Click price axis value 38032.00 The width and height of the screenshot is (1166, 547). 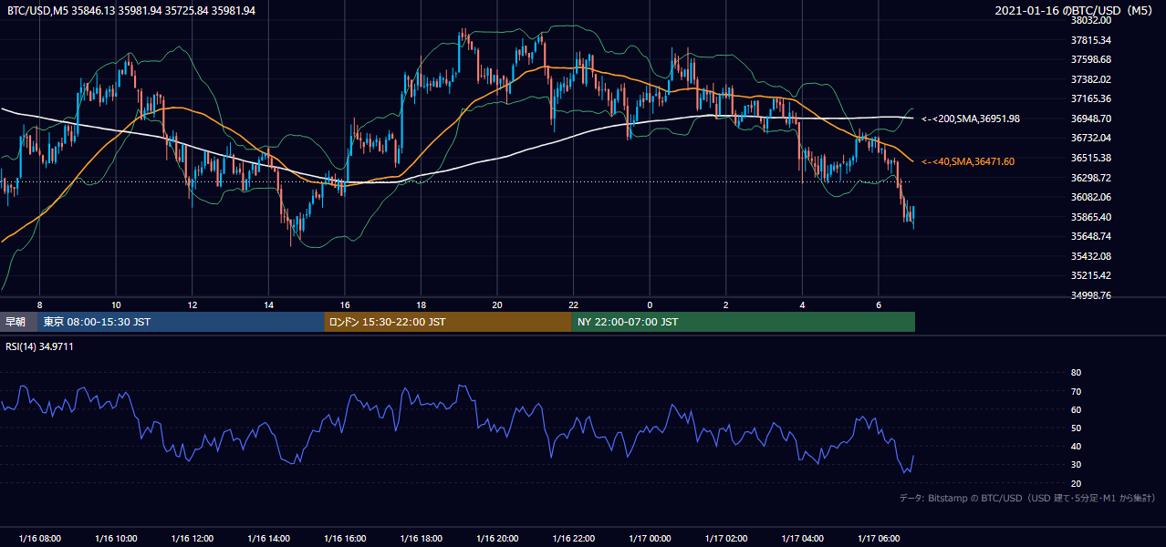point(1091,20)
